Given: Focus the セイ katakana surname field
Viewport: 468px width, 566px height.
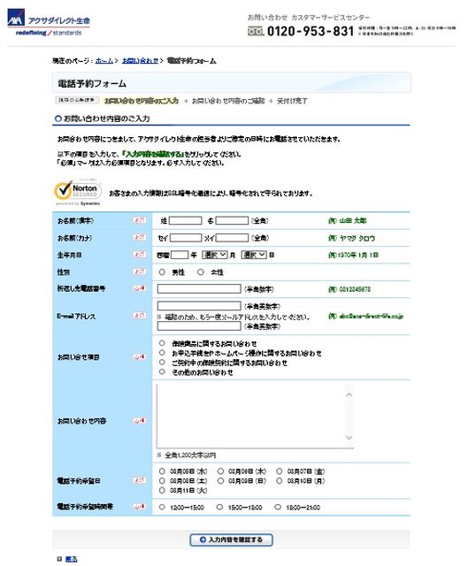Looking at the screenshot, I should (x=186, y=238).
